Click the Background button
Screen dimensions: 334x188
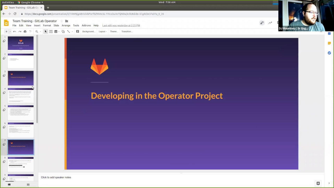(88, 31)
